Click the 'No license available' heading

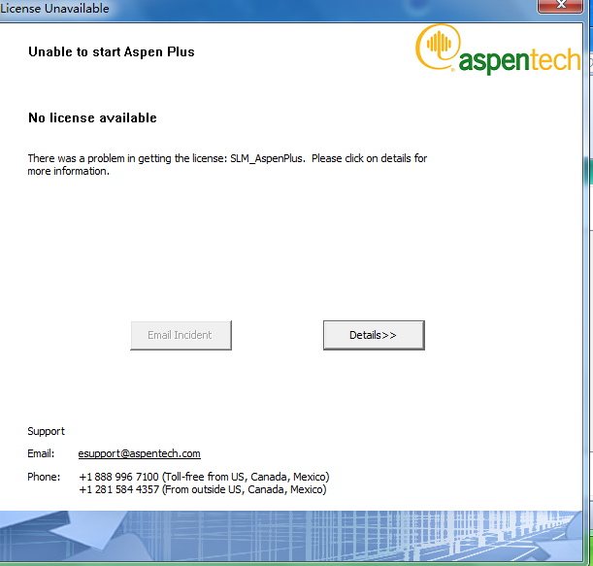click(92, 117)
